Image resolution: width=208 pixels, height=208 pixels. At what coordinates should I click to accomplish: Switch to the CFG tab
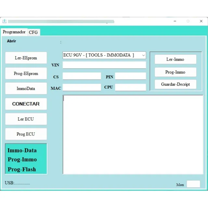coord(33,32)
